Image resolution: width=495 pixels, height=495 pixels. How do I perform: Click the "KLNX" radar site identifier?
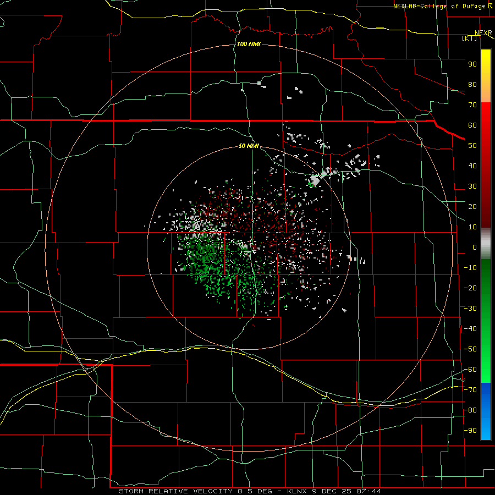tap(297, 491)
